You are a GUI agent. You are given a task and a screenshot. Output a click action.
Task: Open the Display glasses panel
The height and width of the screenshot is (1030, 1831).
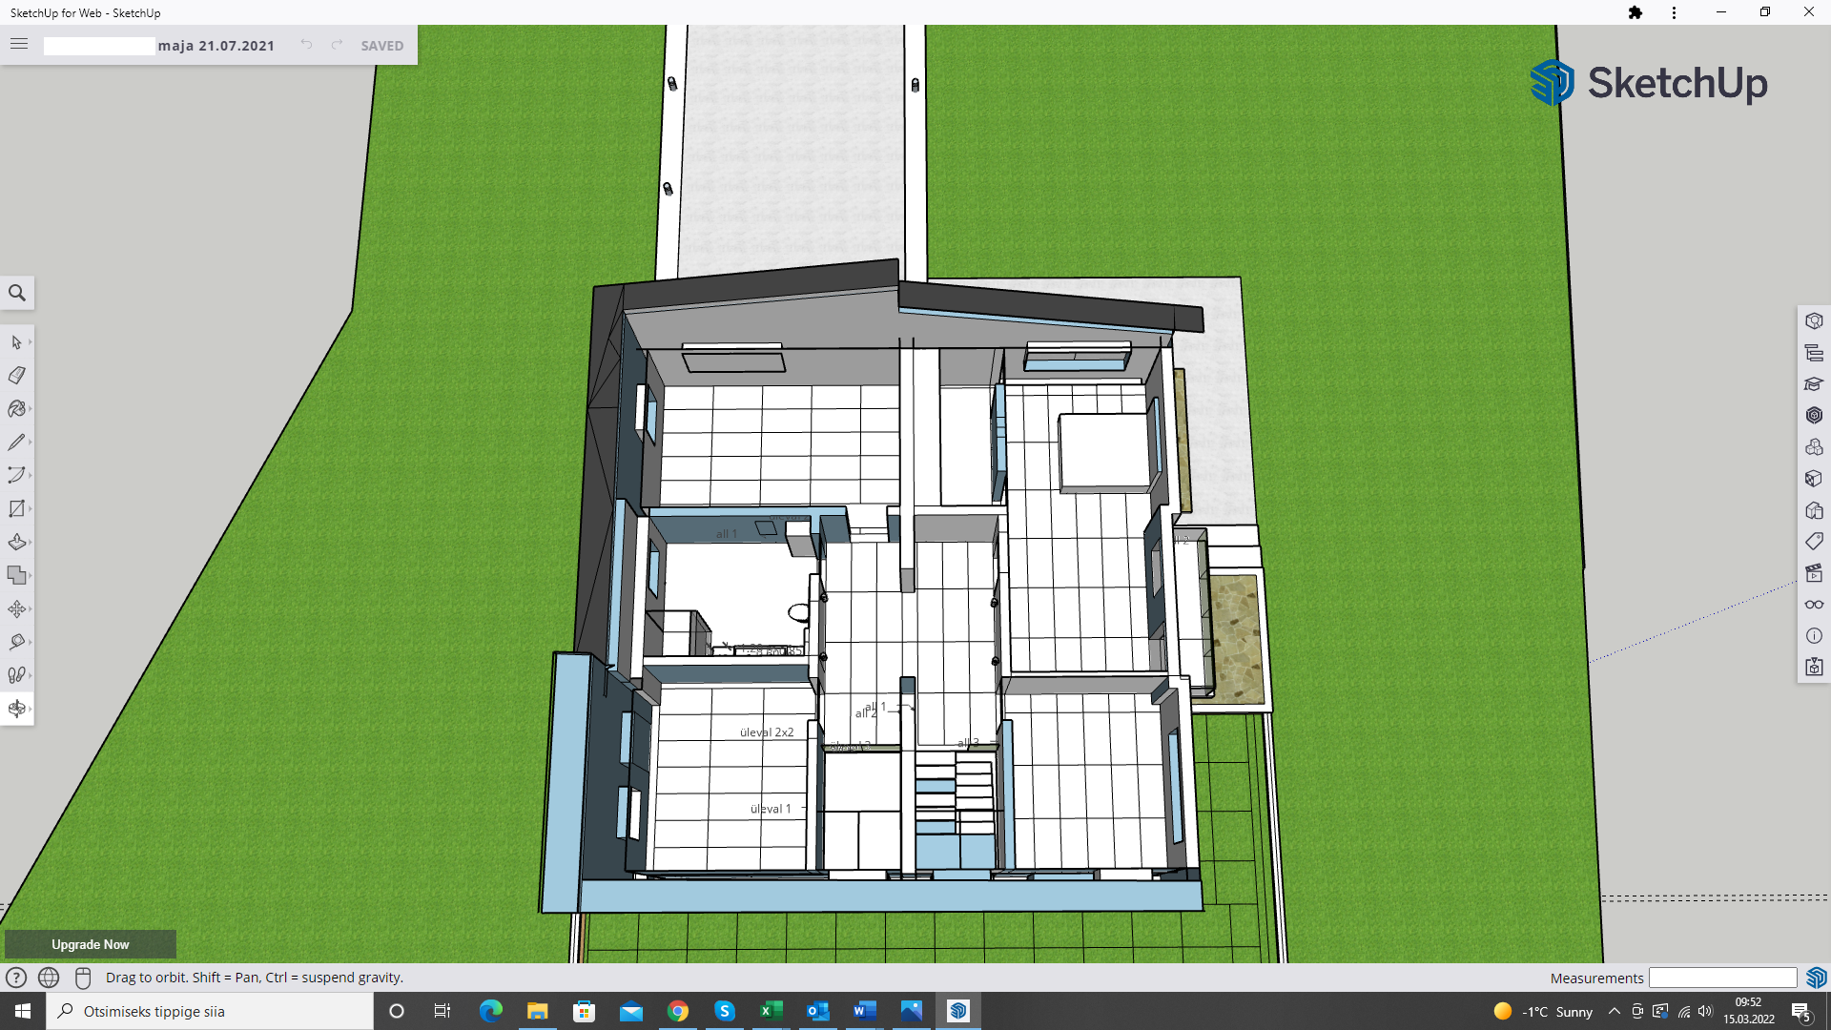[1814, 605]
